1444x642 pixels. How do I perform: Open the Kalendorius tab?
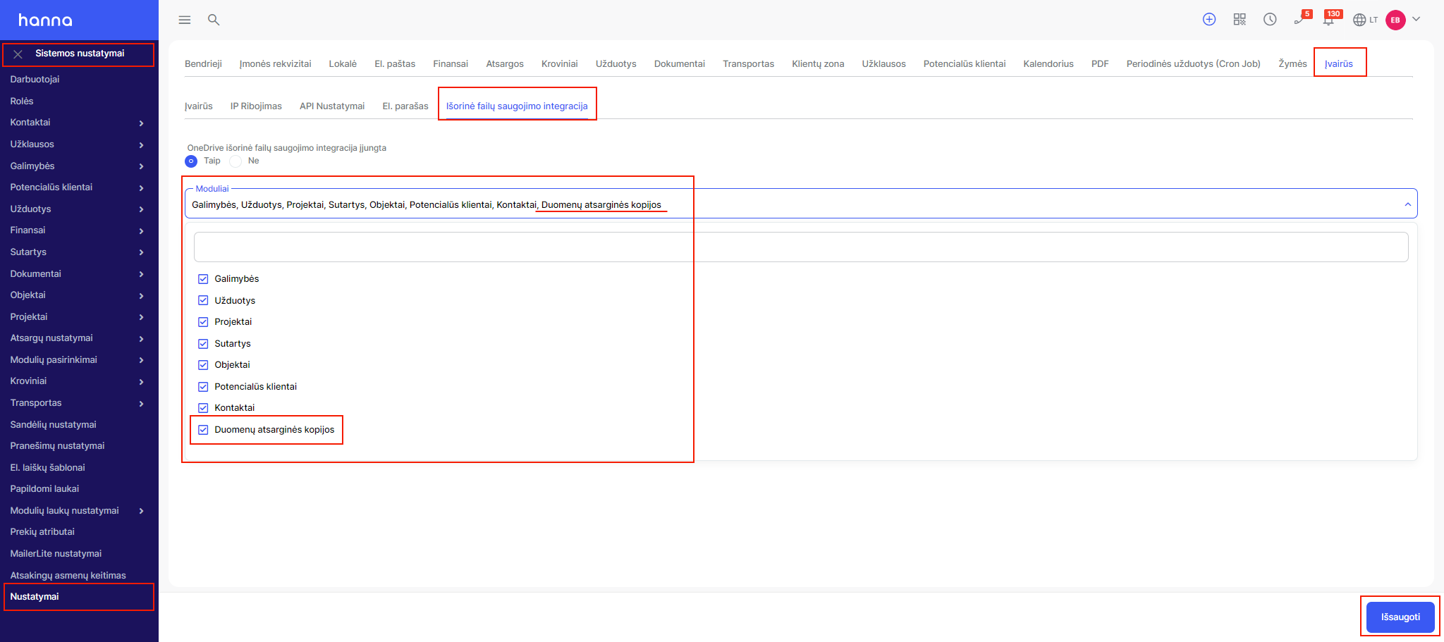(x=1048, y=64)
